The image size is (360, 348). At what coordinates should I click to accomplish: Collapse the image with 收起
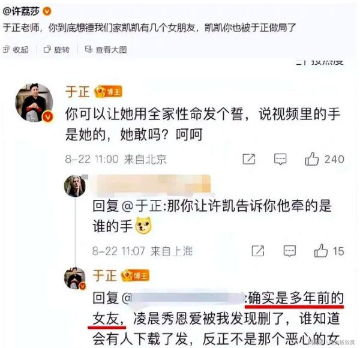click(x=16, y=49)
